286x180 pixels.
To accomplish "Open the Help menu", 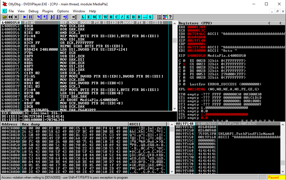I will click(92, 11).
